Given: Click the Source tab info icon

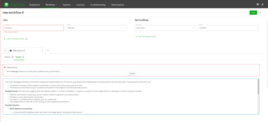Looking at the screenshot, I should [12, 57].
